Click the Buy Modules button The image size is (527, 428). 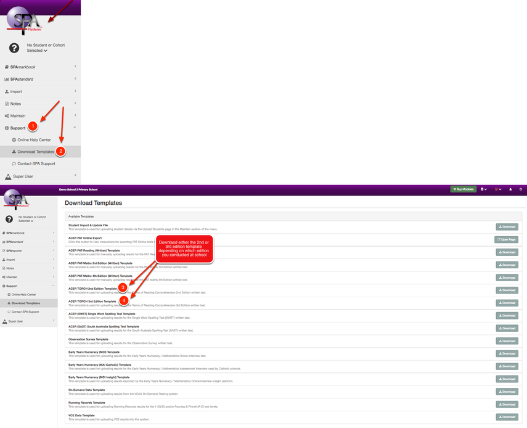pyautogui.click(x=463, y=189)
